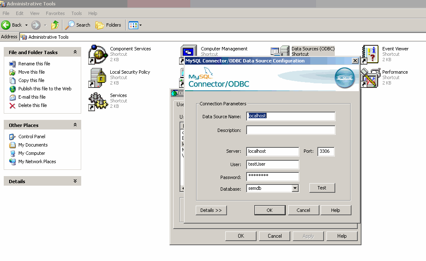Click Help in ODBC Administrator window
This screenshot has width=426, height=261.
pos(342,236)
